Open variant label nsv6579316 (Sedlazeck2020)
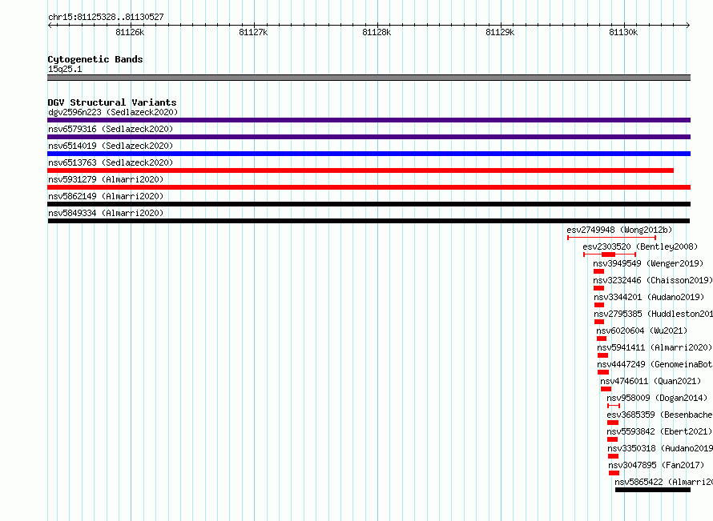 click(111, 129)
